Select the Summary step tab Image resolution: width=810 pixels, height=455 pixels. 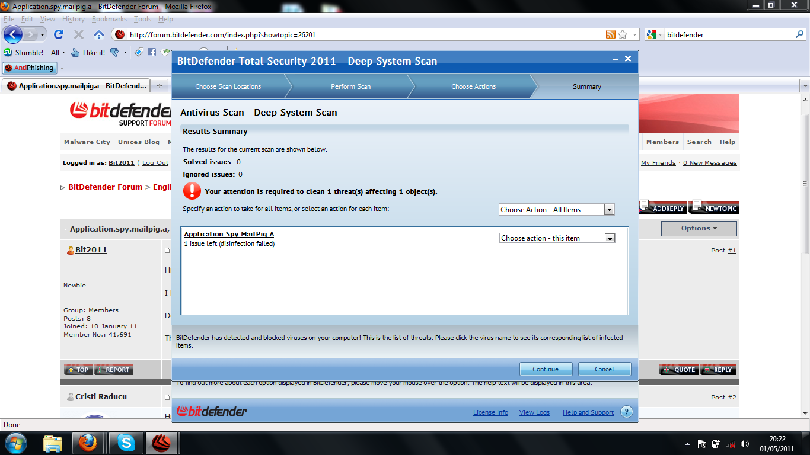click(x=586, y=86)
